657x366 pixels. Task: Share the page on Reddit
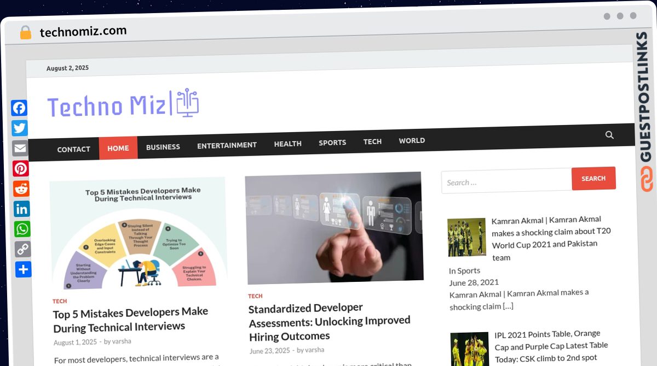(21, 189)
